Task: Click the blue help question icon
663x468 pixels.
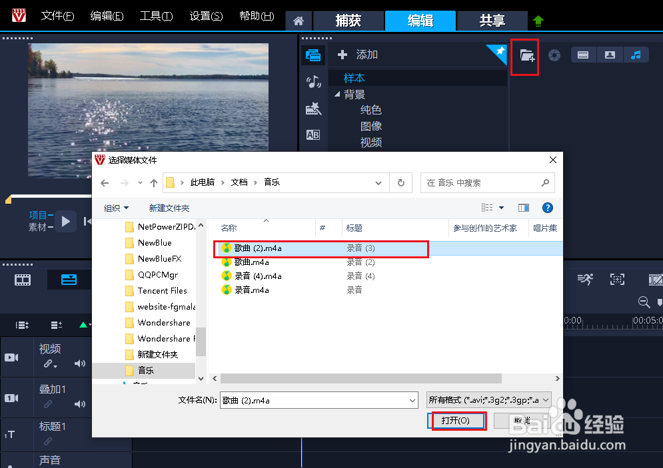Action: click(548, 208)
